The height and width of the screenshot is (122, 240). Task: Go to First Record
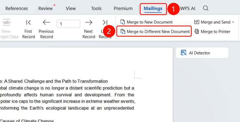point(29,29)
